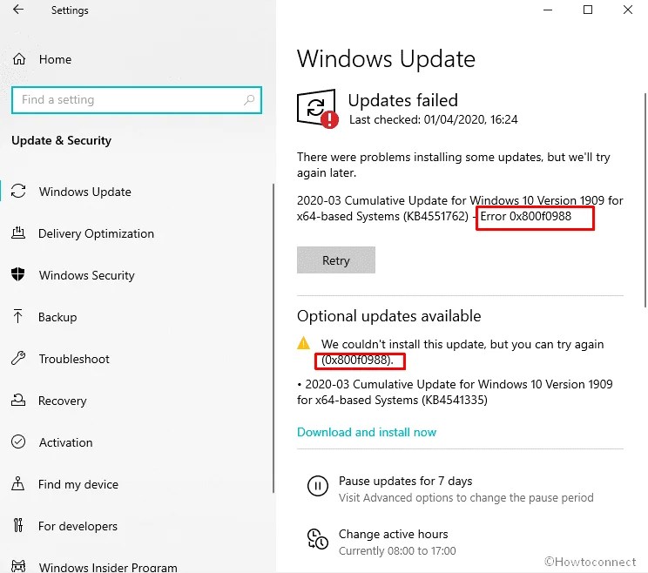This screenshot has height=573, width=648.
Task: Focus the Find a setting search box
Action: tap(137, 99)
